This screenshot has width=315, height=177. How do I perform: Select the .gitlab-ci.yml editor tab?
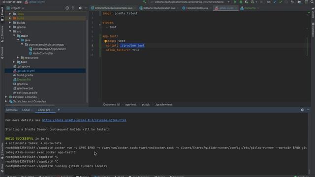(225, 8)
